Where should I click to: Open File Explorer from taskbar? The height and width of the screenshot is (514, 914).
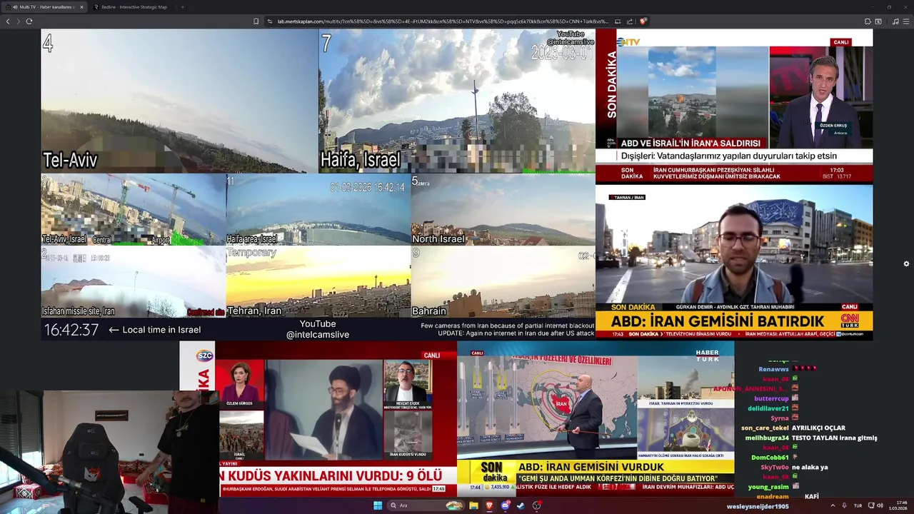[473, 505]
